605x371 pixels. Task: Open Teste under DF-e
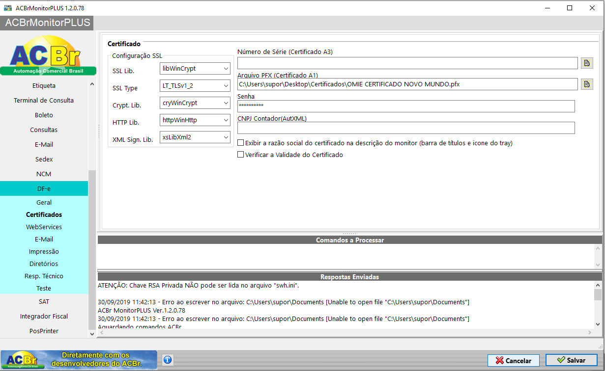(x=44, y=288)
